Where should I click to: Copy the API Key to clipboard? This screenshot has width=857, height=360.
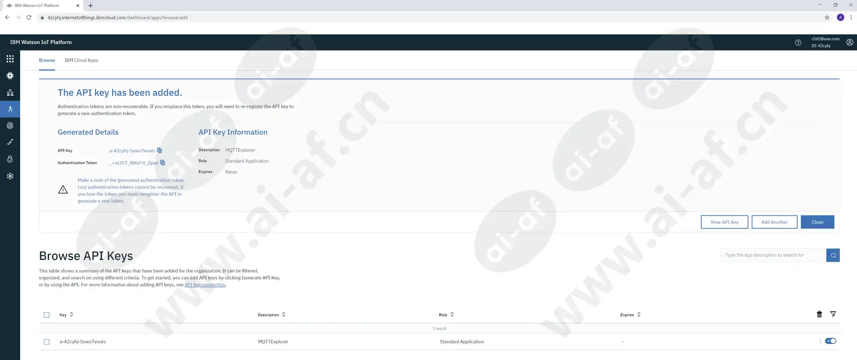[159, 150]
